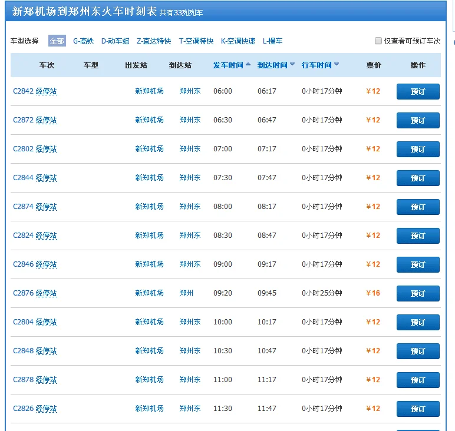The height and width of the screenshot is (431, 455).
Task: Open 郑州东 station link in C2842 row
Action: point(190,91)
